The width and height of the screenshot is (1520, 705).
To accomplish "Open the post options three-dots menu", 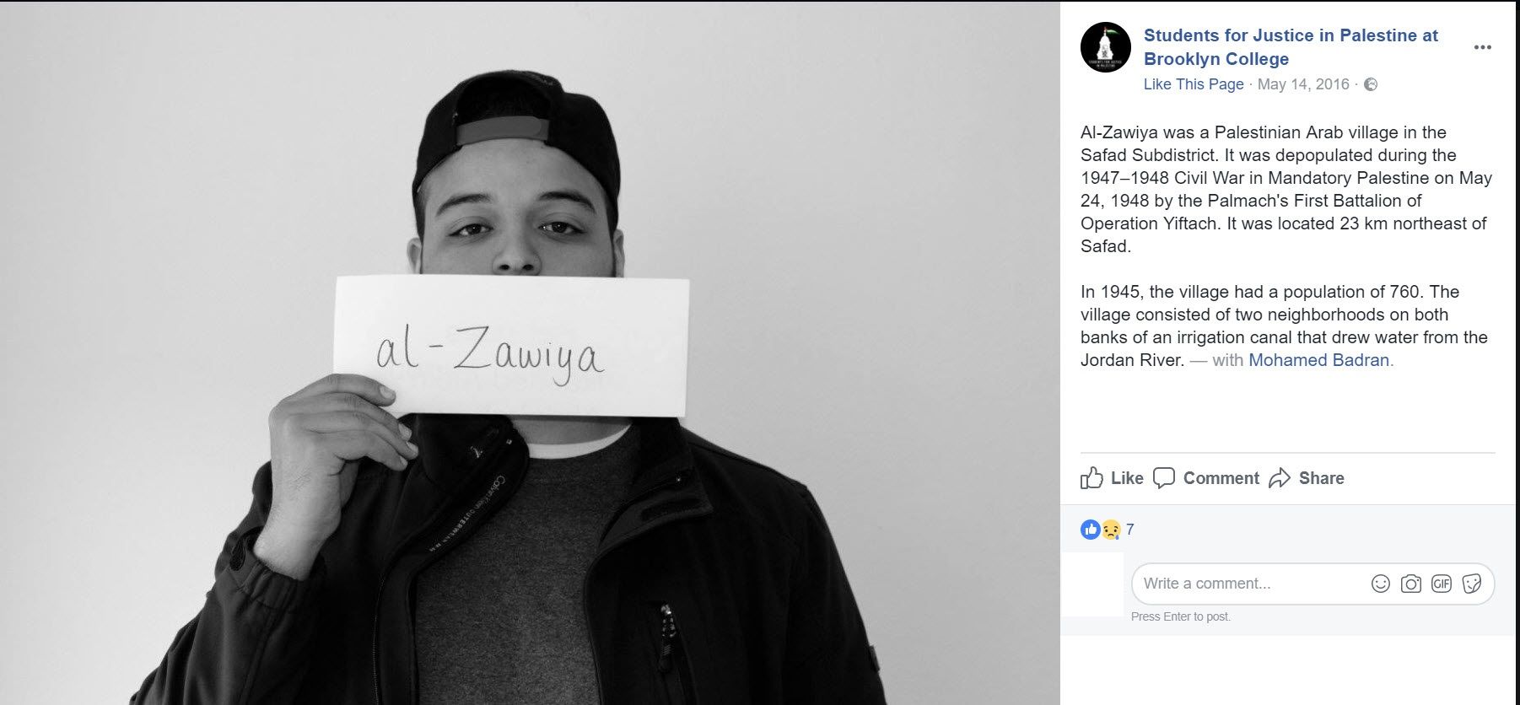I will pyautogui.click(x=1482, y=47).
